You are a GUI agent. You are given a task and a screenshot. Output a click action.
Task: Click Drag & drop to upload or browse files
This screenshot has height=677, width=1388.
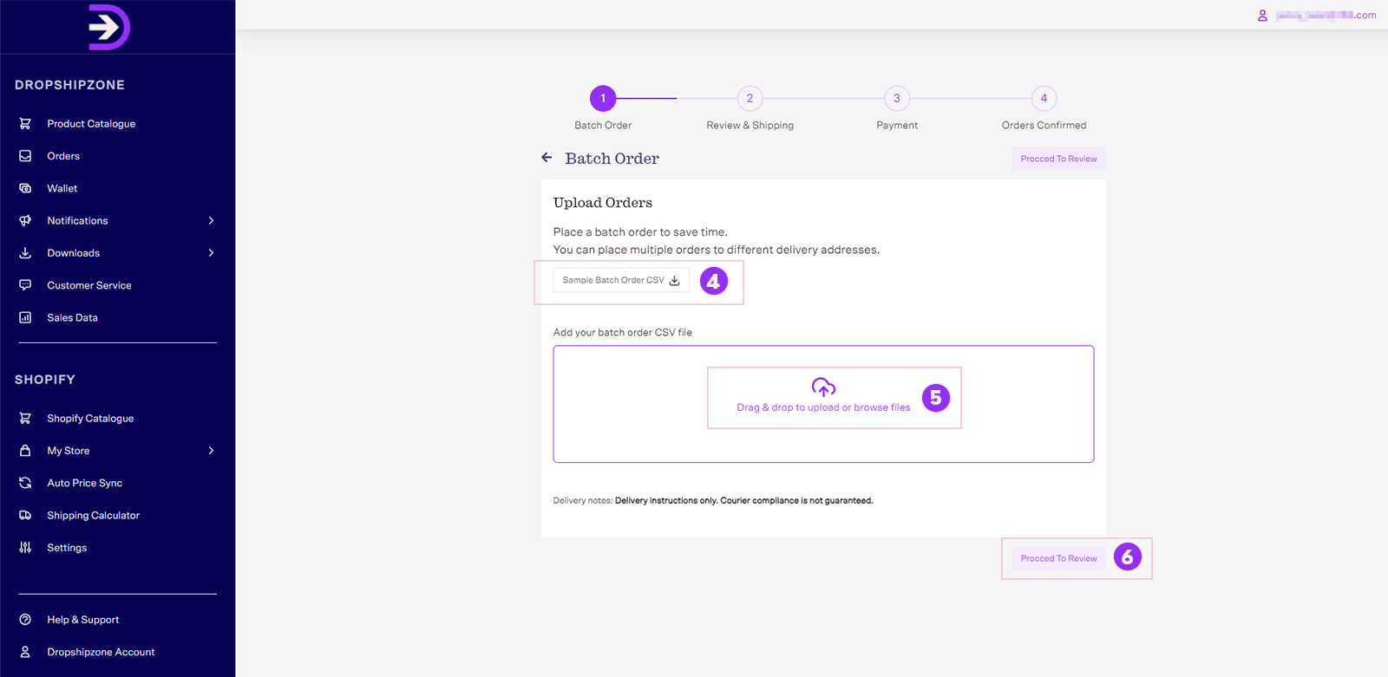823,407
